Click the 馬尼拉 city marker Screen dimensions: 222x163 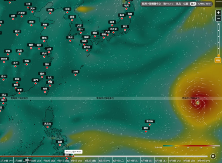[48, 127]
